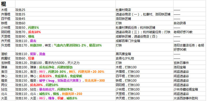
Task: Click the 天罡棍，打铁100 cell
Action: (145, 94)
